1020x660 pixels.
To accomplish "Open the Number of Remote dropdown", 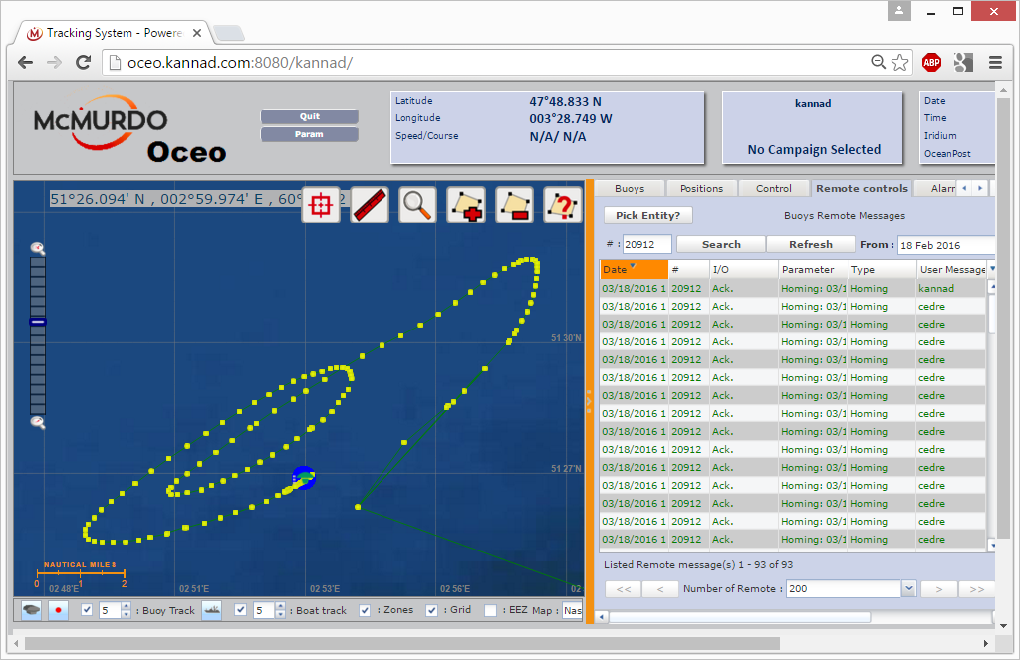I will (908, 588).
